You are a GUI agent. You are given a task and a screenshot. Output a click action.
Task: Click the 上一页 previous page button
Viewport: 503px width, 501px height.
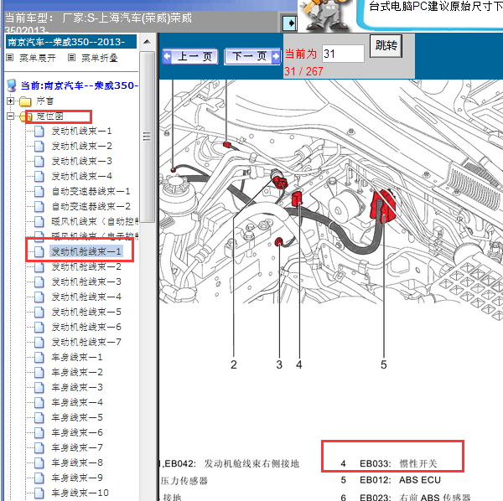point(190,57)
